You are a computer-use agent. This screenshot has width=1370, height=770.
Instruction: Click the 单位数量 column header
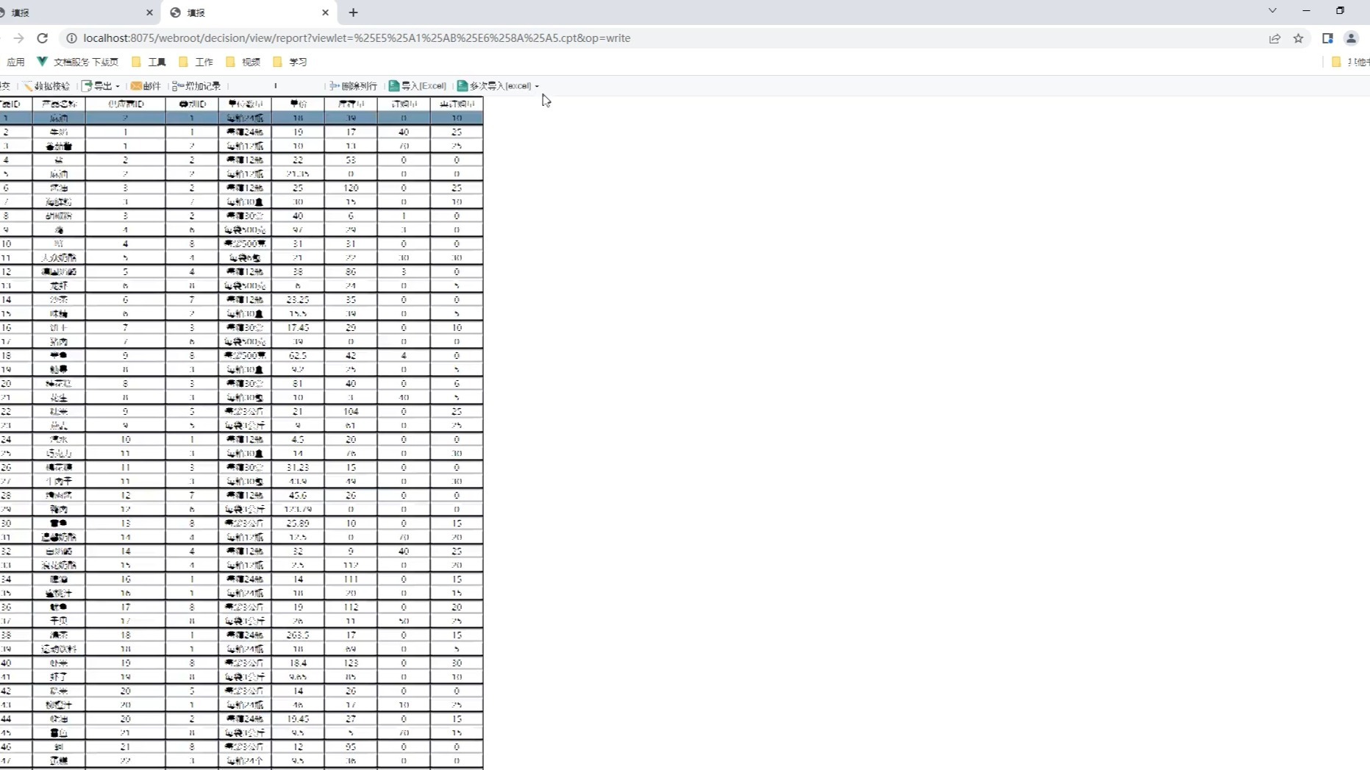click(245, 104)
